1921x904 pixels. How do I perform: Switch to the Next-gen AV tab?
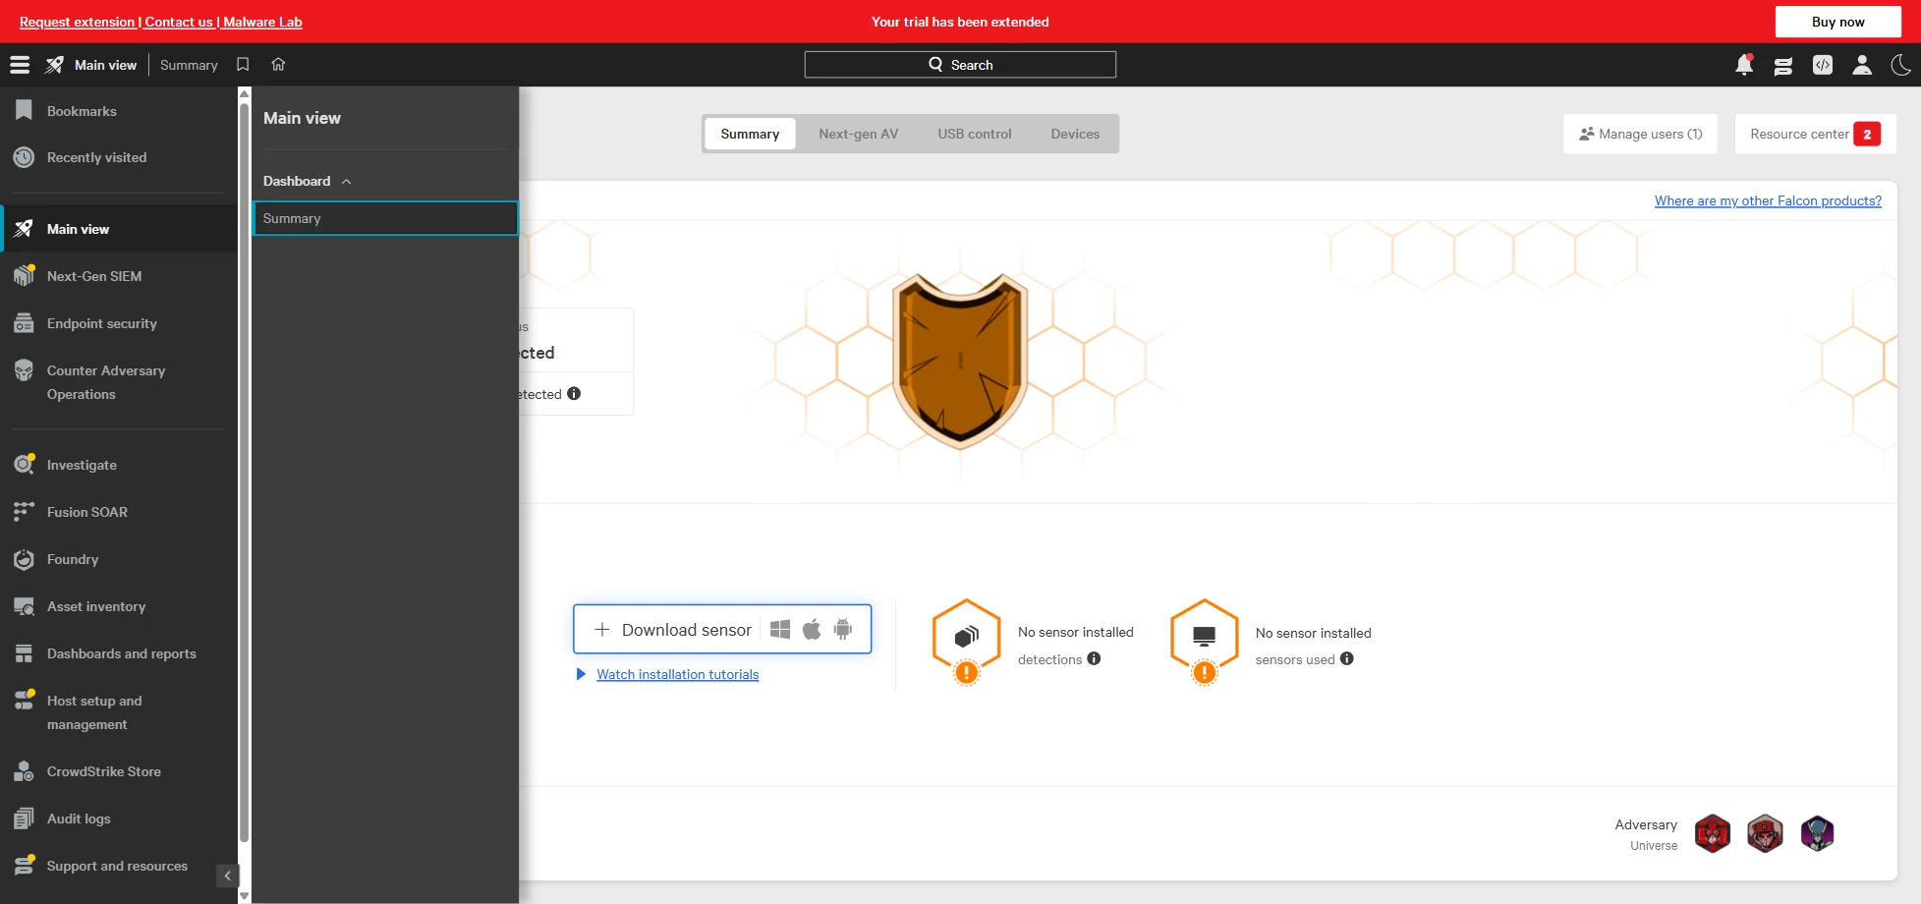(x=859, y=134)
